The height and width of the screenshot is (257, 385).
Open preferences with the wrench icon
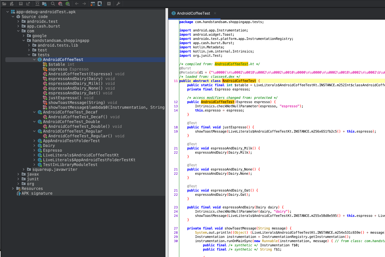point(118,4)
